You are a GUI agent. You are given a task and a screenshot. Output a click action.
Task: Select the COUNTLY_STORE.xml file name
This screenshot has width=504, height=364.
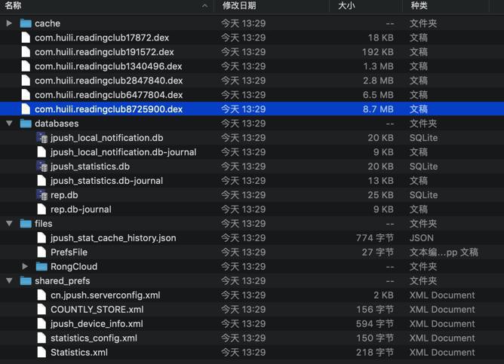(97, 310)
